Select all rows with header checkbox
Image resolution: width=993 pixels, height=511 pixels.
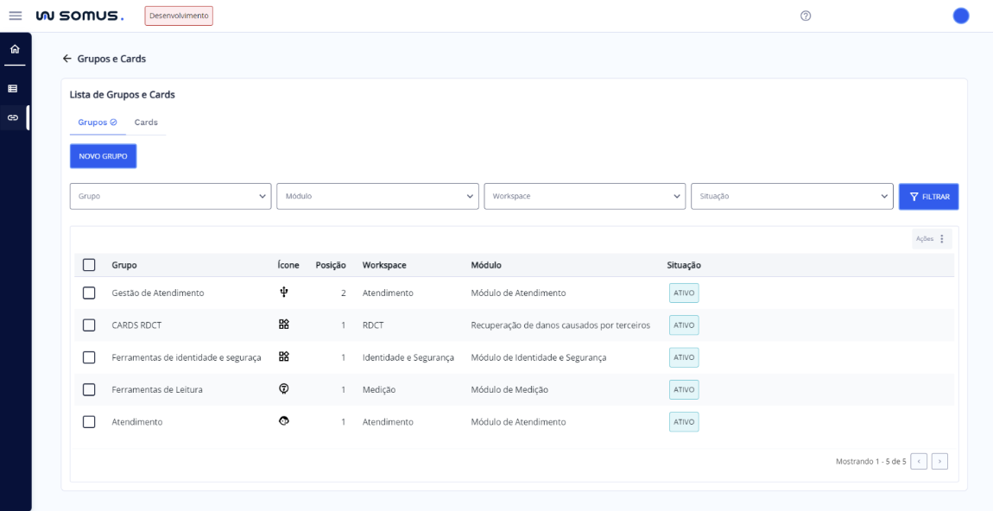(89, 265)
